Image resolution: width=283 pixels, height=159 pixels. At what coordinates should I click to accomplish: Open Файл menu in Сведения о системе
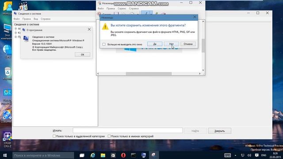point(17,19)
